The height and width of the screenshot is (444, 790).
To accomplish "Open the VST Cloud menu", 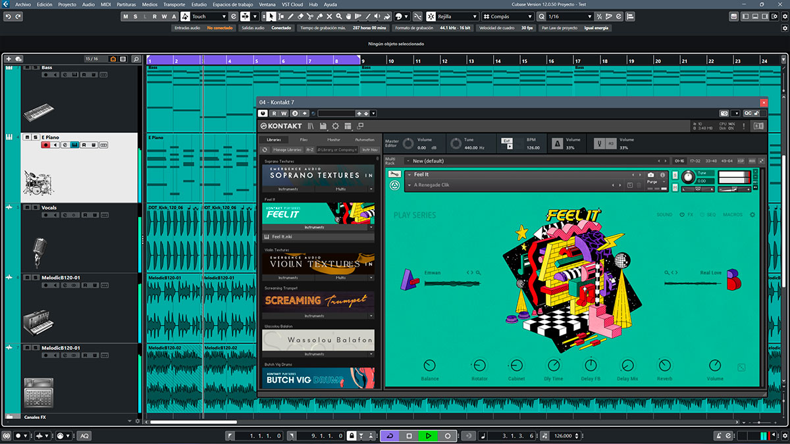I will [x=292, y=4].
